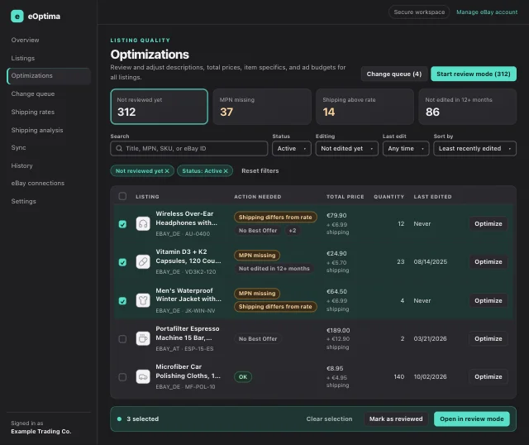
Task: Open the Sort by dropdown 'Least recently edited'
Action: pos(474,149)
